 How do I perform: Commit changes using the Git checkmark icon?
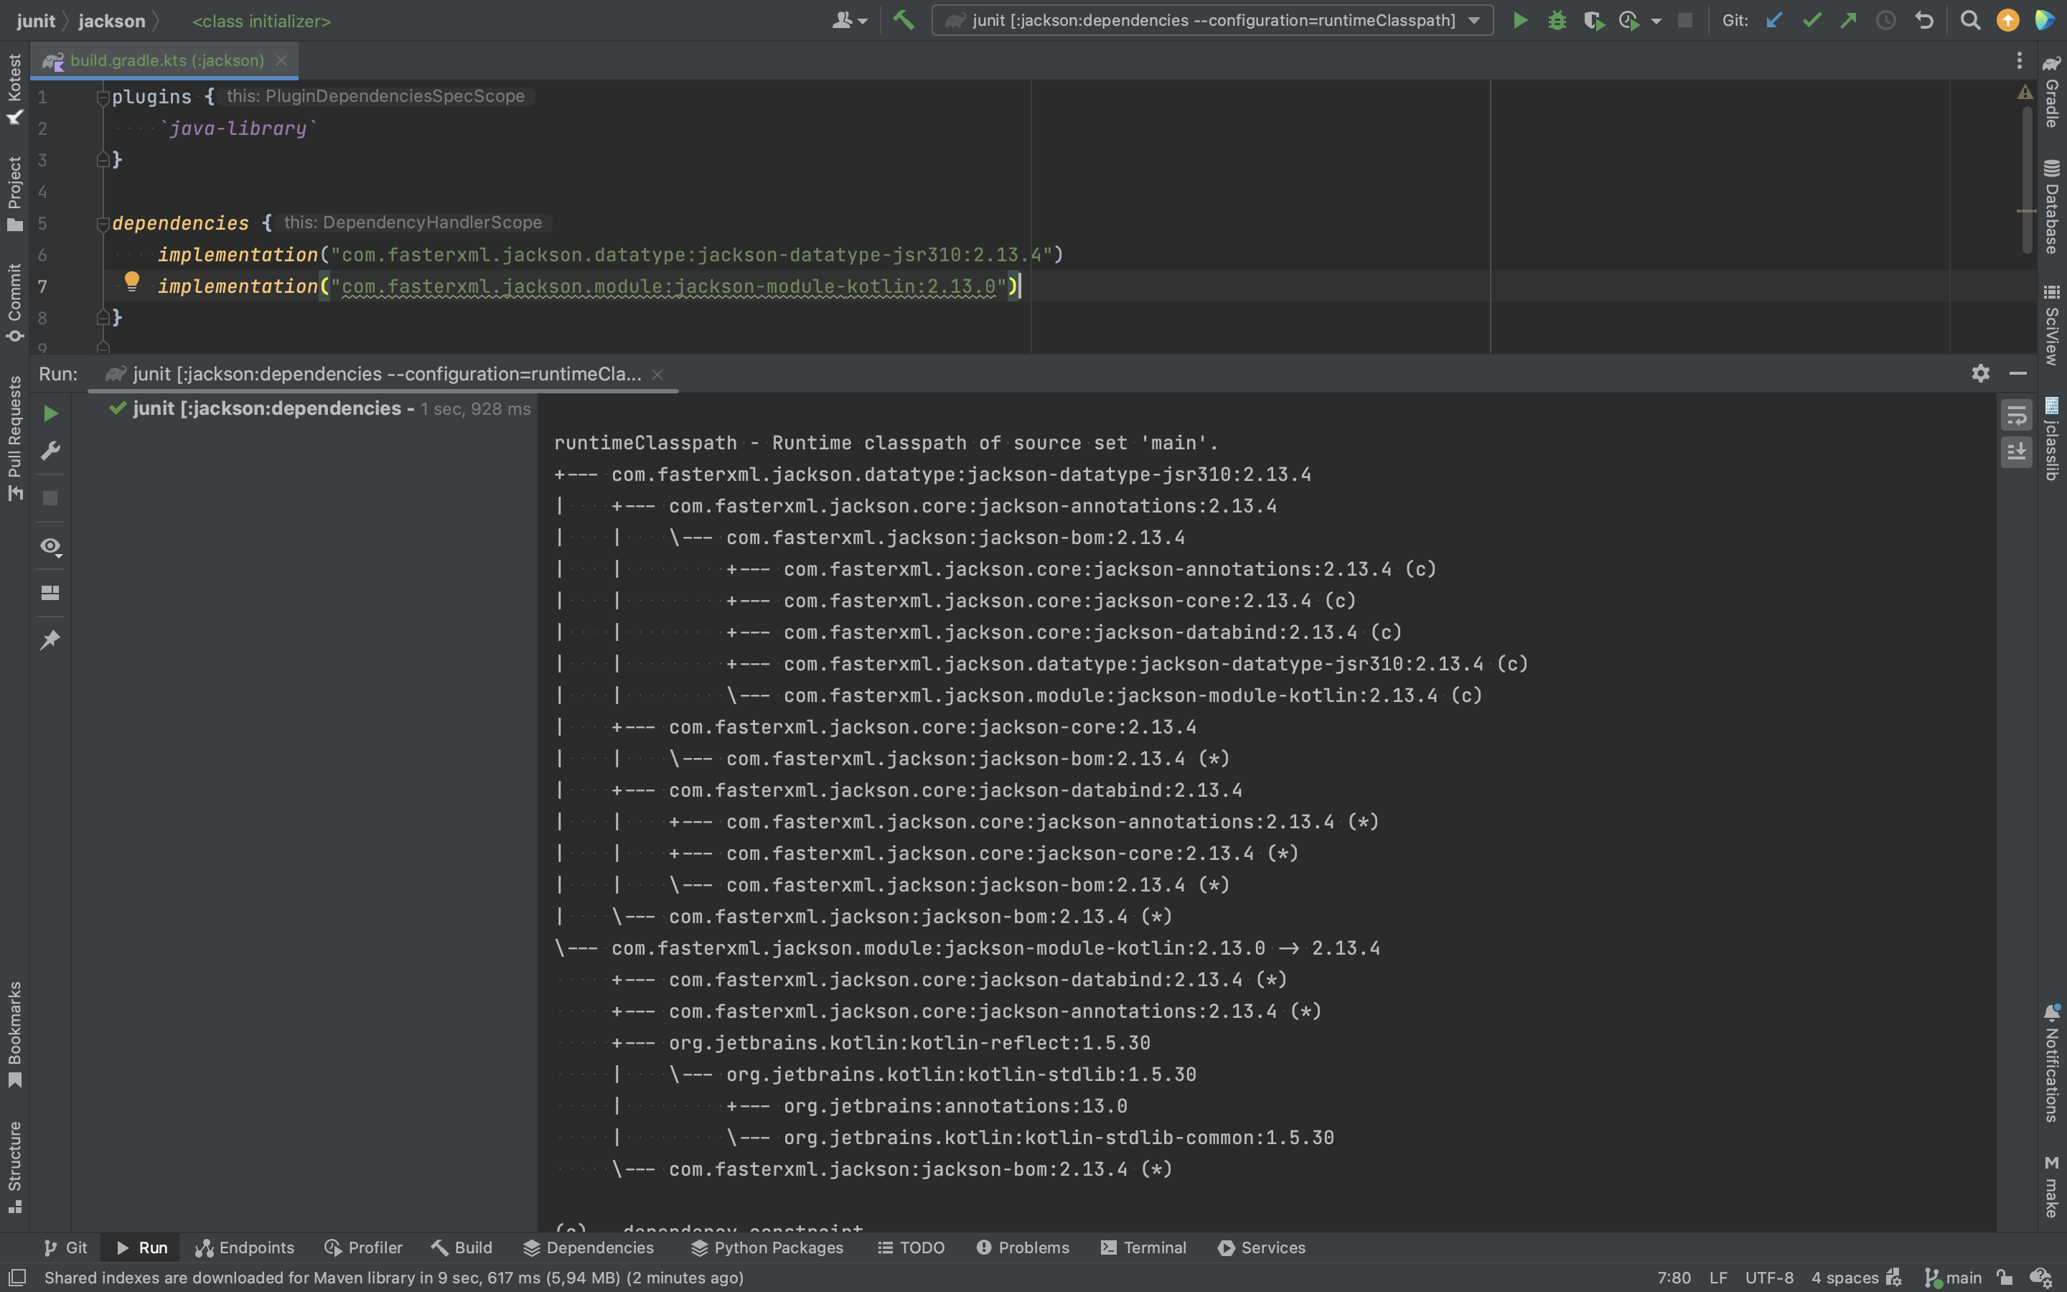pyautogui.click(x=1811, y=19)
